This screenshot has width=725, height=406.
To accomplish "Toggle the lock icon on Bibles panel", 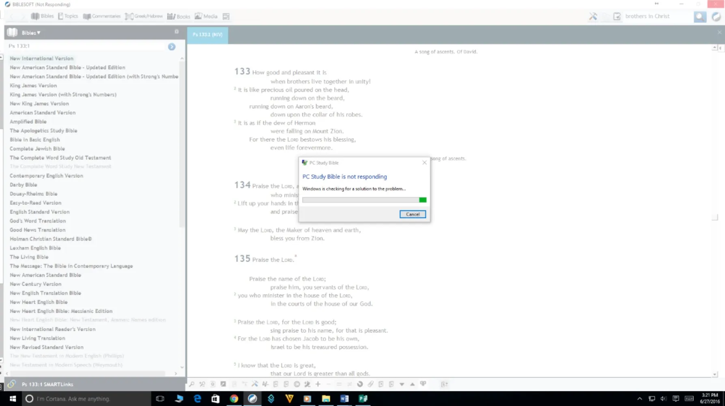I will (176, 31).
